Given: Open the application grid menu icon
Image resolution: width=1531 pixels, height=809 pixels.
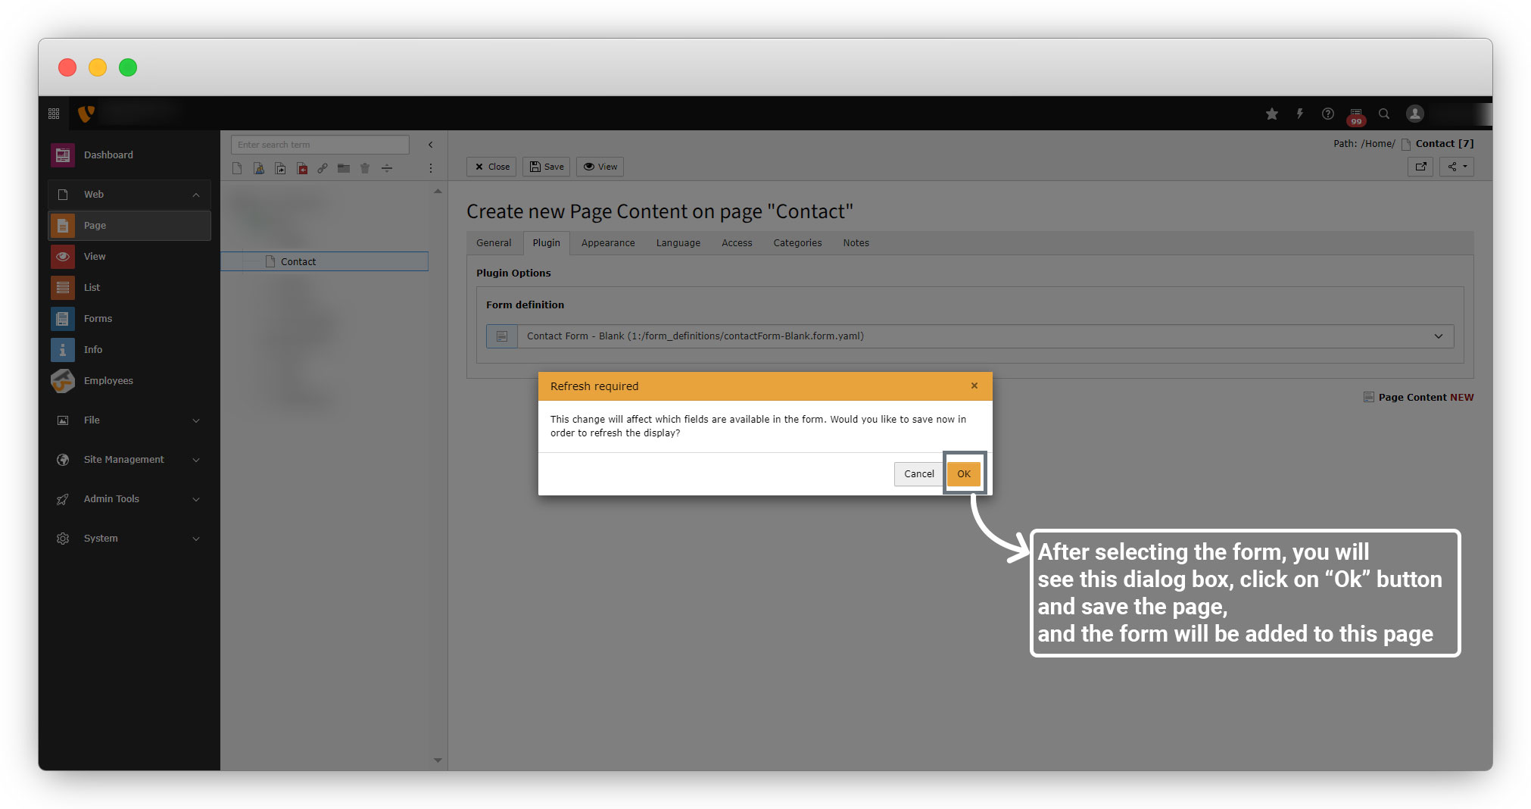Looking at the screenshot, I should click(54, 114).
